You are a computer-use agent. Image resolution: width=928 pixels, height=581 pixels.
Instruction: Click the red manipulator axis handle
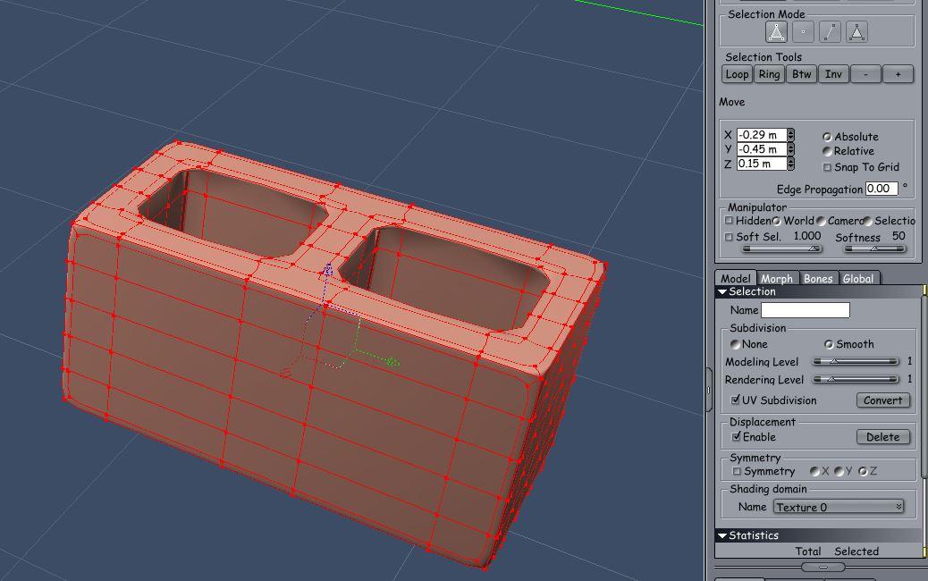tap(285, 373)
